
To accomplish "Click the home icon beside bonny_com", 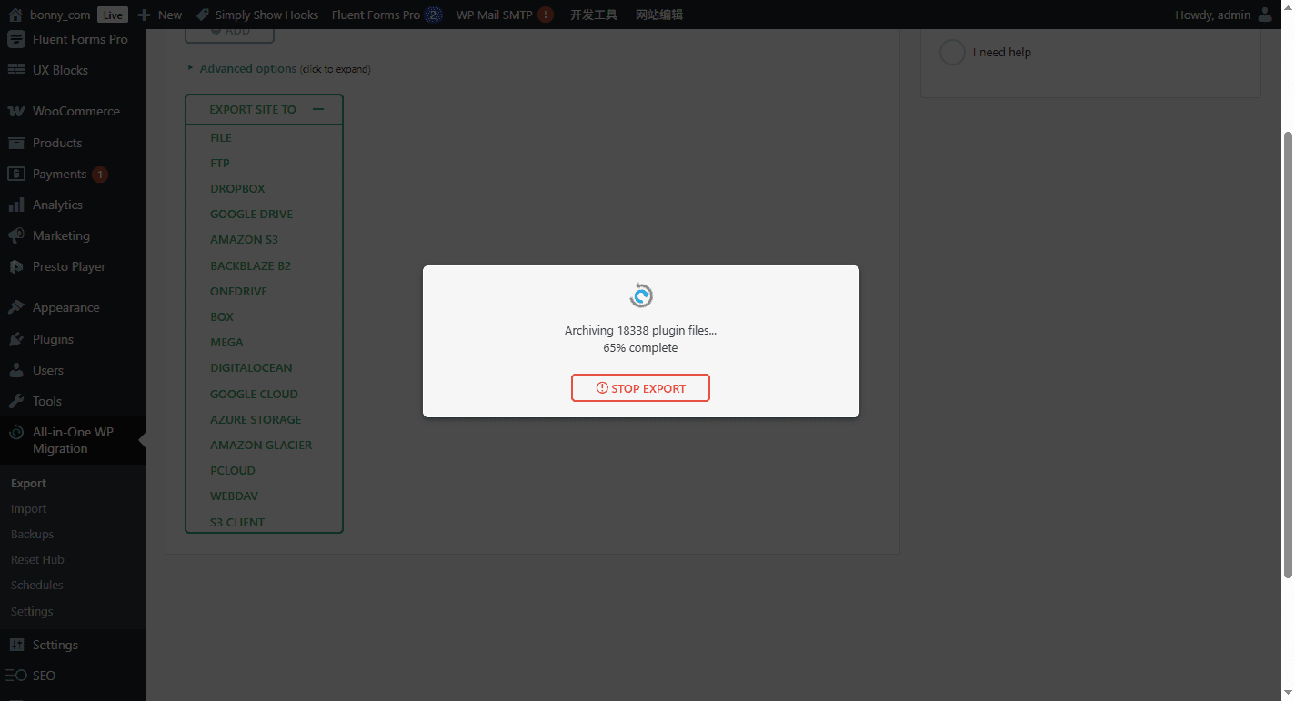I will click(x=15, y=15).
